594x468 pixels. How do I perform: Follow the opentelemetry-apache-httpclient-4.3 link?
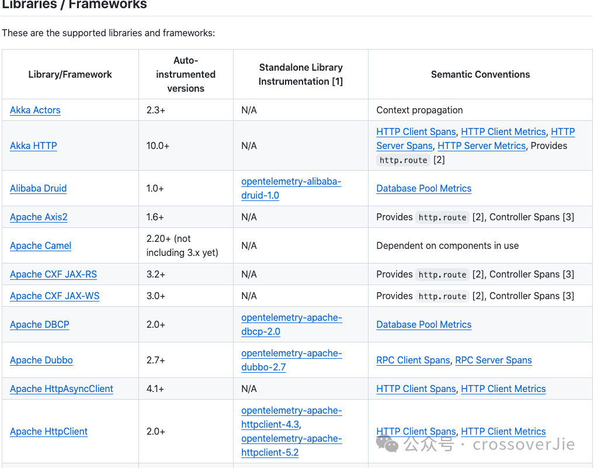[291, 417]
